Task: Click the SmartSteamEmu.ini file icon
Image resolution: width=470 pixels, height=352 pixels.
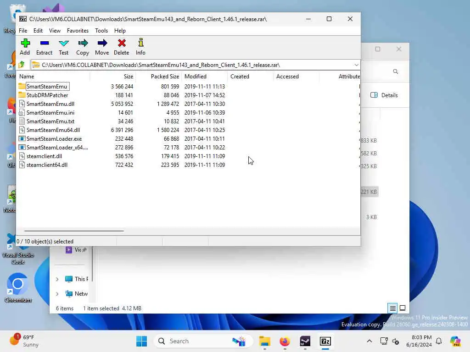Action: (x=22, y=112)
